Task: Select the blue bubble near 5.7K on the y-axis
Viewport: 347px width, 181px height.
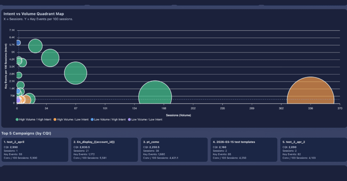Action: (17, 43)
